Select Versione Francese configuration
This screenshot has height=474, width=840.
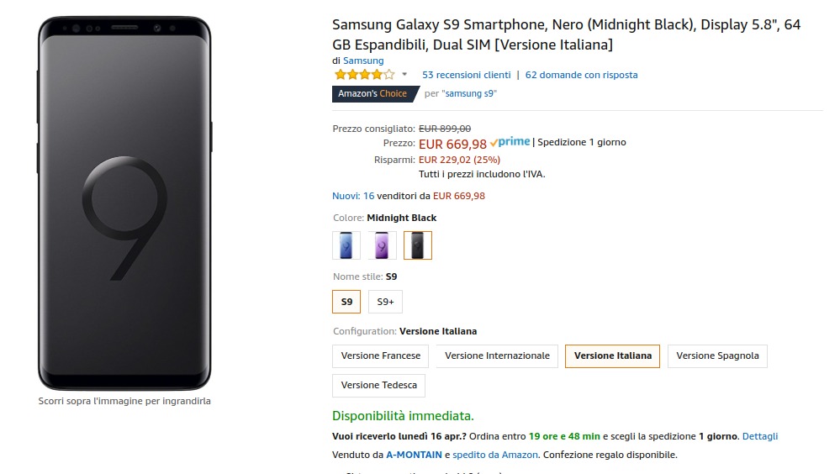click(381, 355)
